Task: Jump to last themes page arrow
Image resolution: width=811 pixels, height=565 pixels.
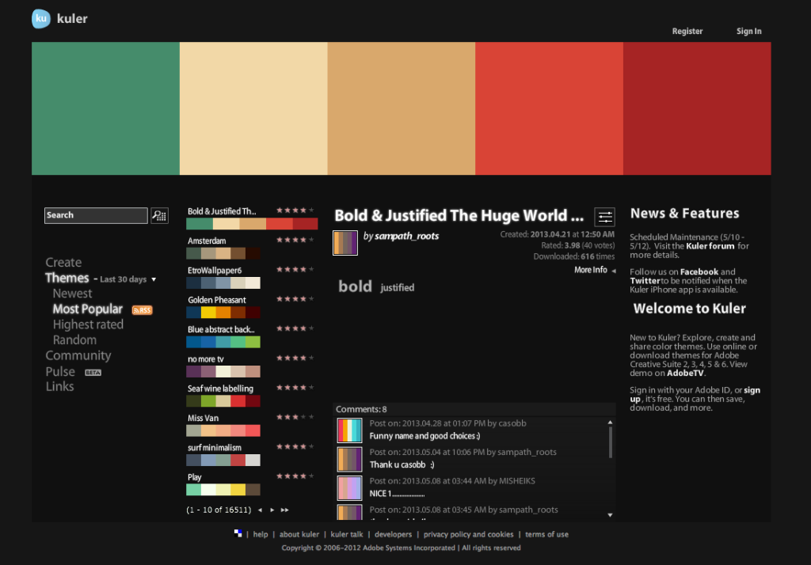Action: coord(284,510)
